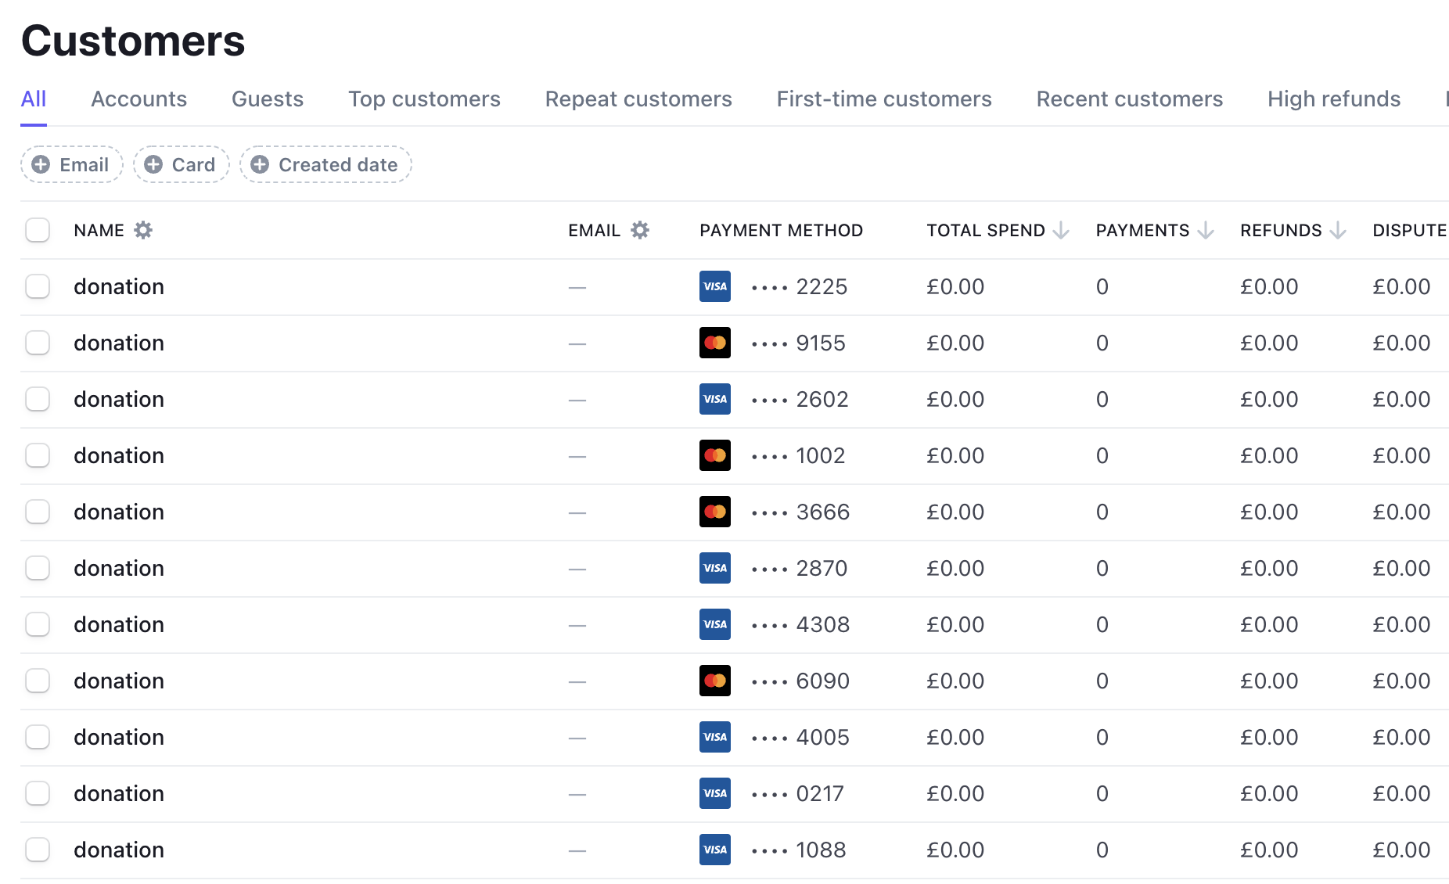The width and height of the screenshot is (1449, 884).
Task: Sort by Payments column arrow
Action: pyautogui.click(x=1206, y=230)
